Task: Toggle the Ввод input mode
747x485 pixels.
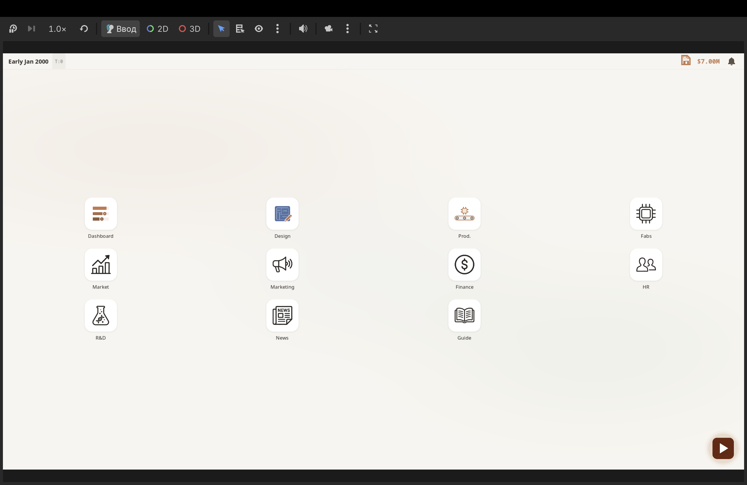Action: point(121,29)
